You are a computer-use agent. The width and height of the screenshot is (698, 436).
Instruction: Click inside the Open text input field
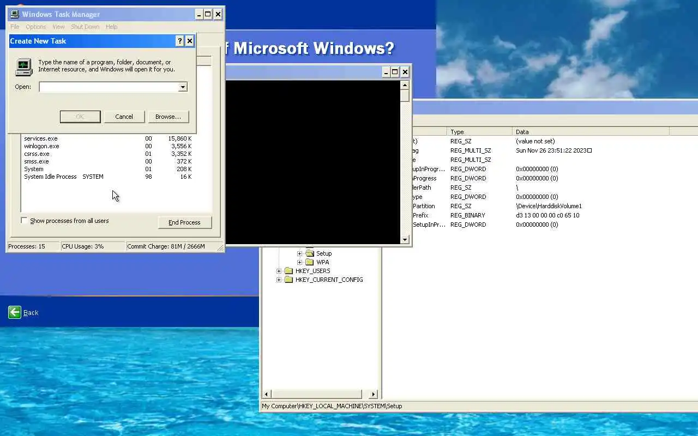click(109, 87)
